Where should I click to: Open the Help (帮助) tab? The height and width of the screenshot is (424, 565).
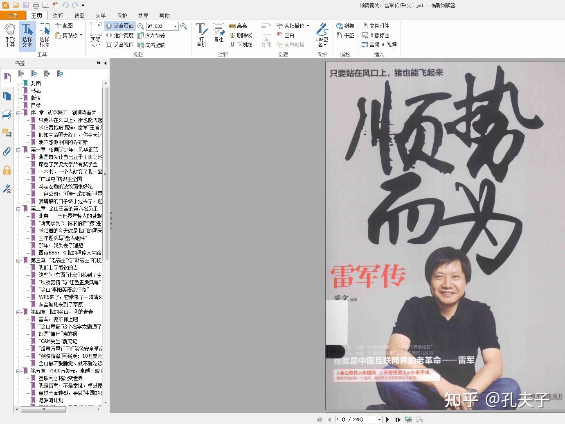pyautogui.click(x=164, y=16)
